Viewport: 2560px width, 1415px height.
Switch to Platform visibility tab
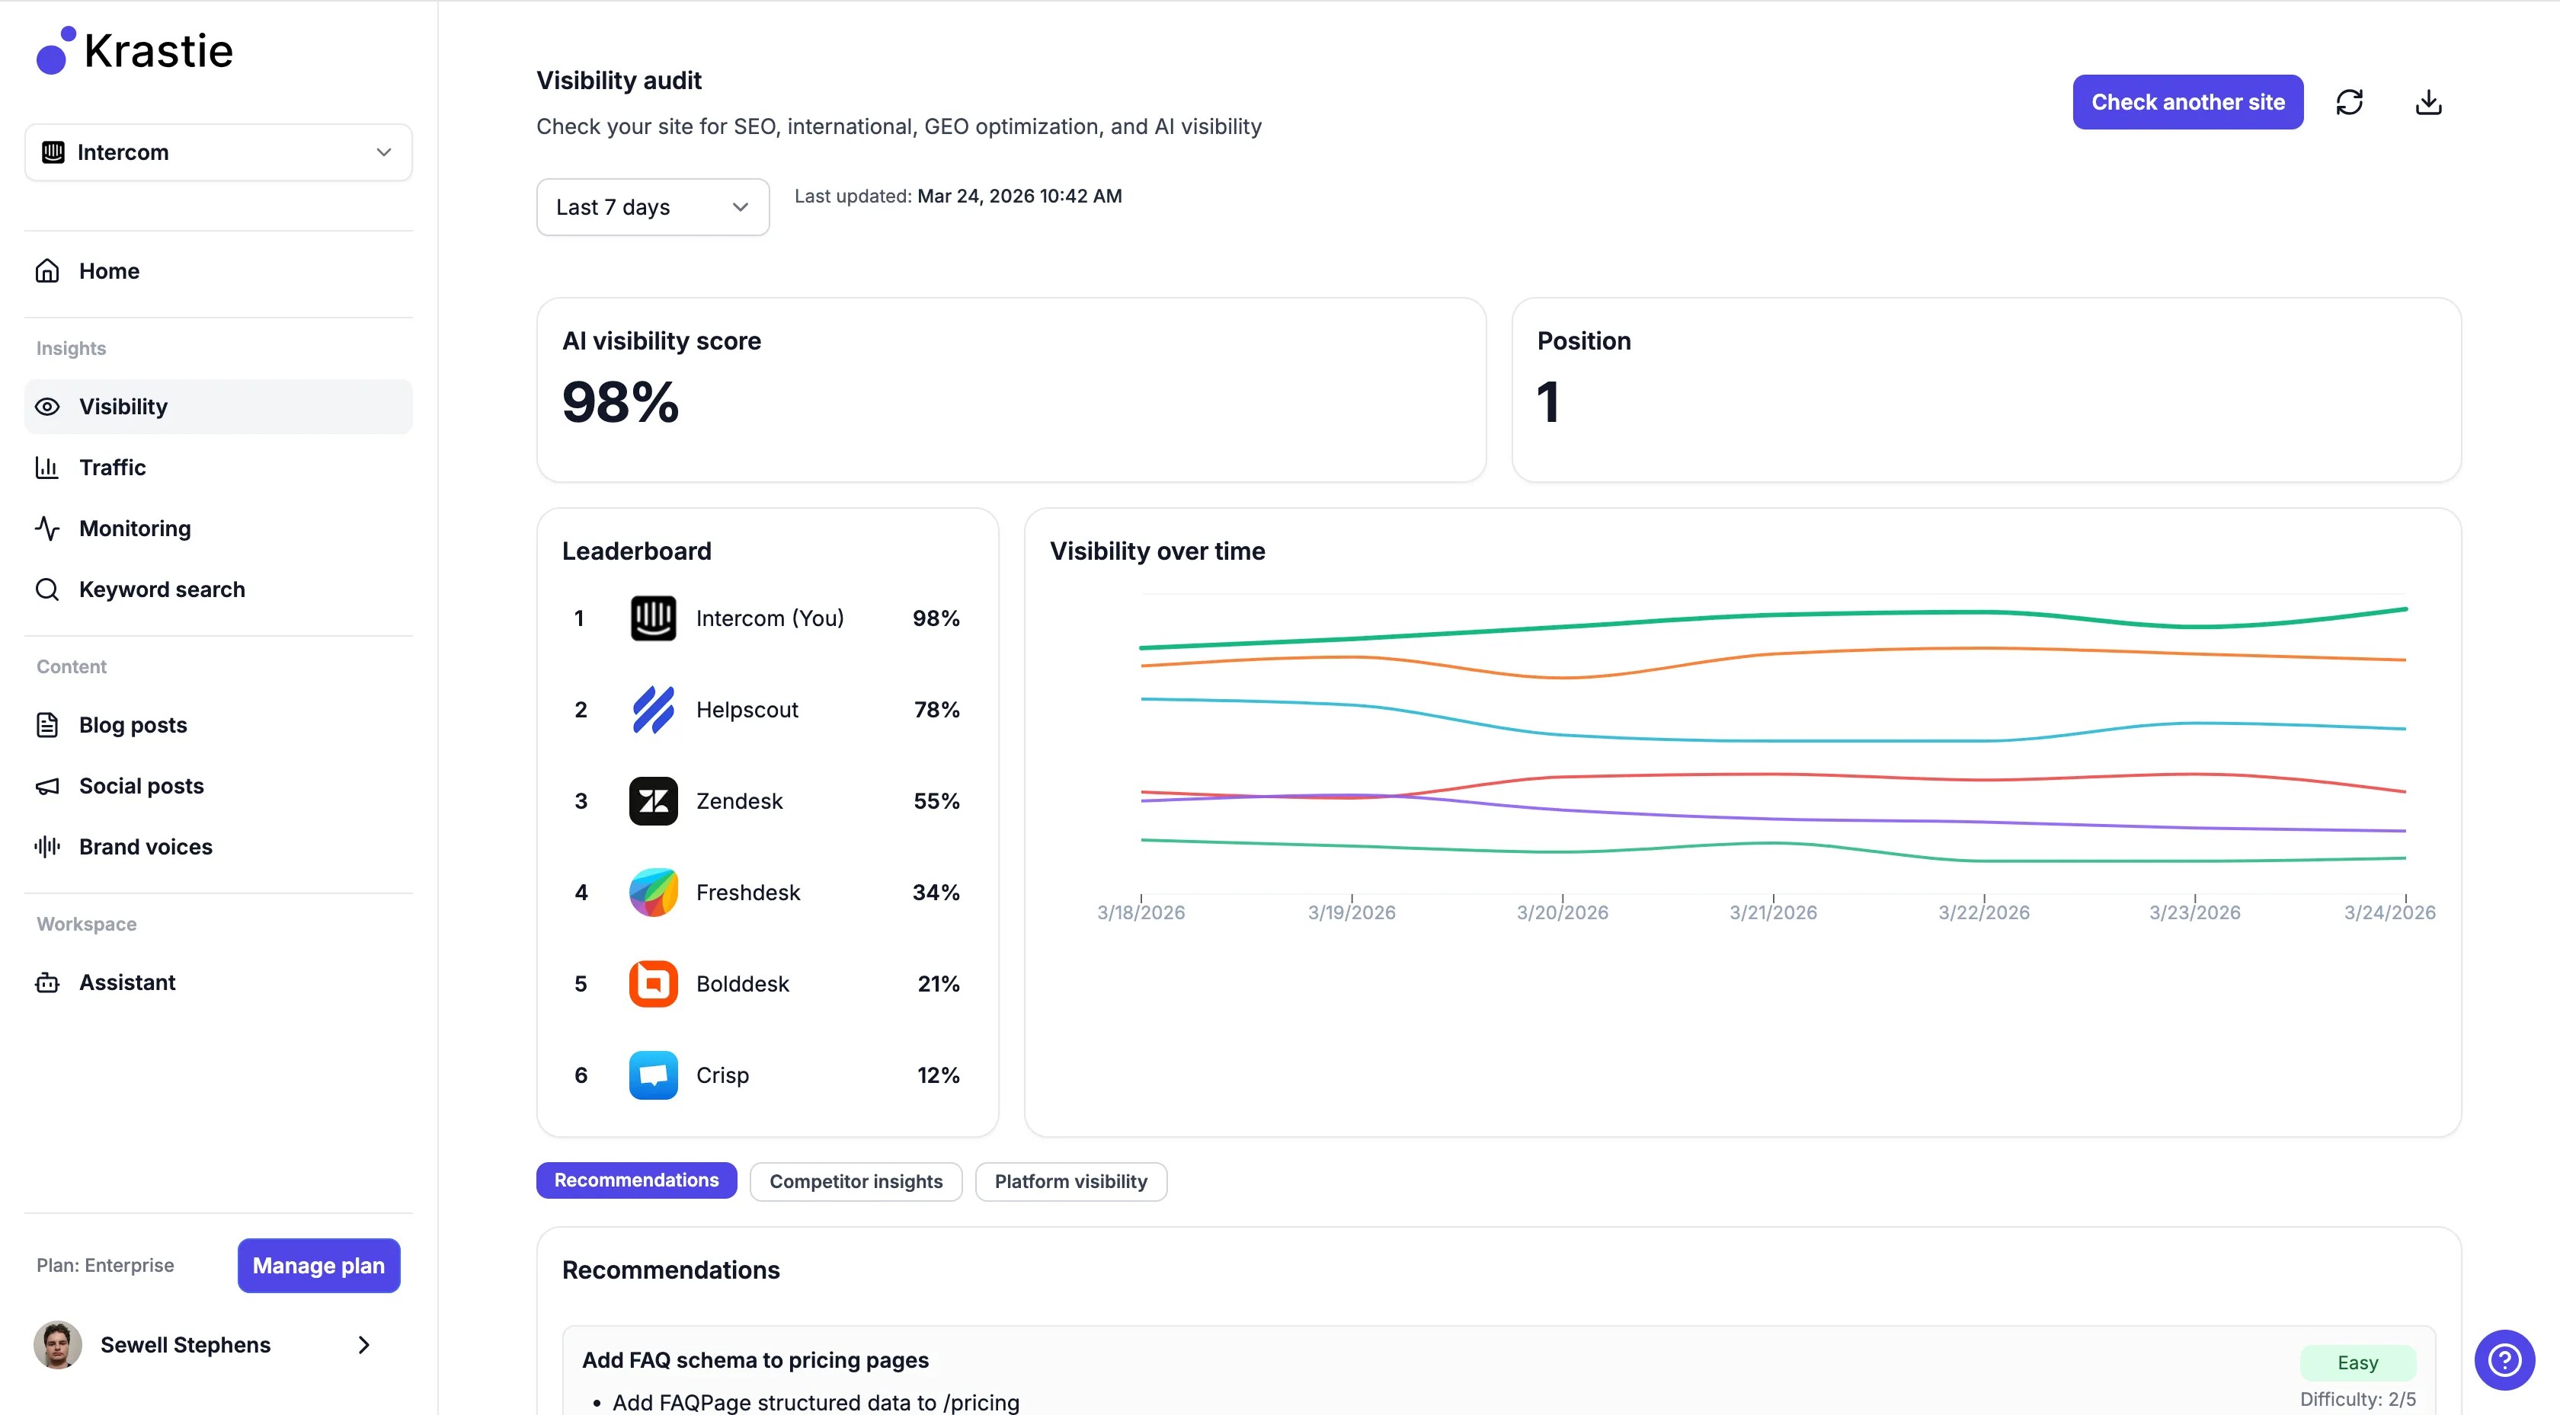(1070, 1181)
